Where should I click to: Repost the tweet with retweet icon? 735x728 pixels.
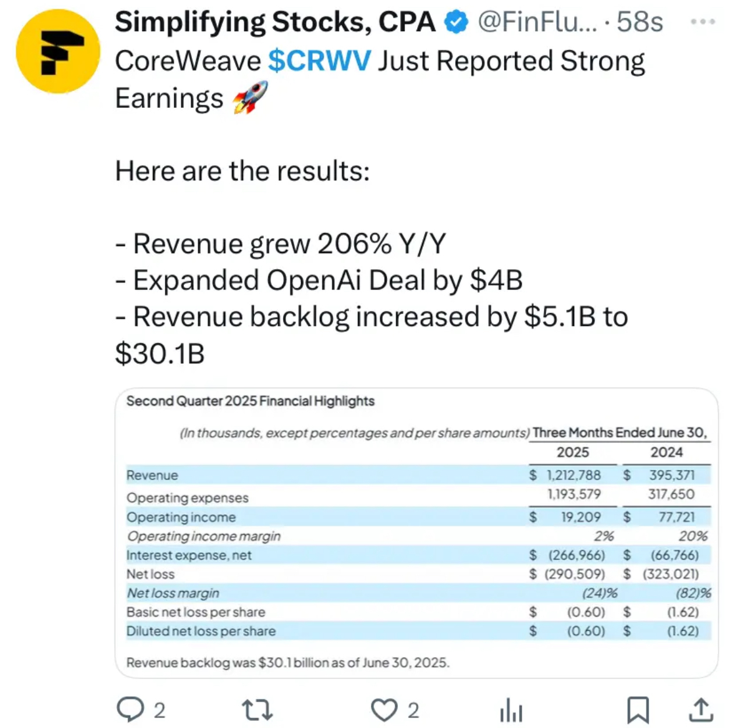point(257,709)
